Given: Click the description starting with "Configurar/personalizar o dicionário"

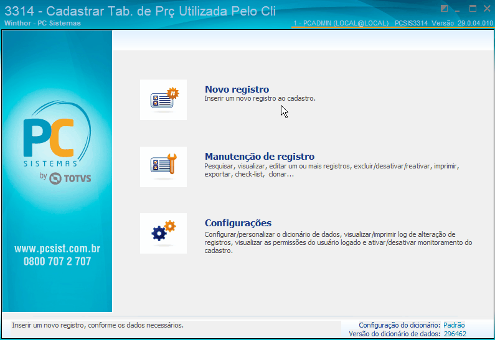Looking at the screenshot, I should 338,242.
